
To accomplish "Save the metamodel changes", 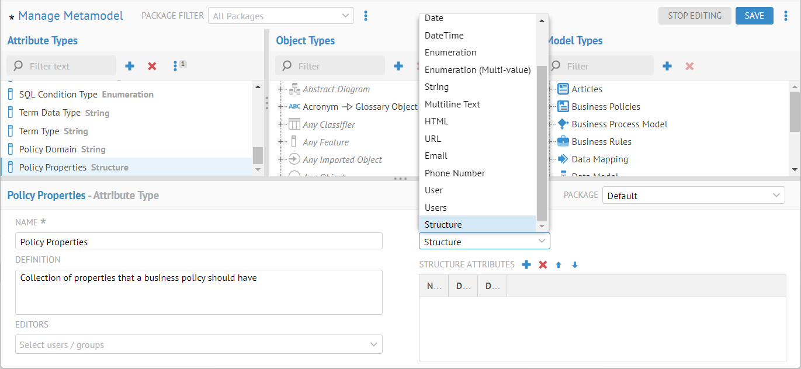I will (x=754, y=16).
